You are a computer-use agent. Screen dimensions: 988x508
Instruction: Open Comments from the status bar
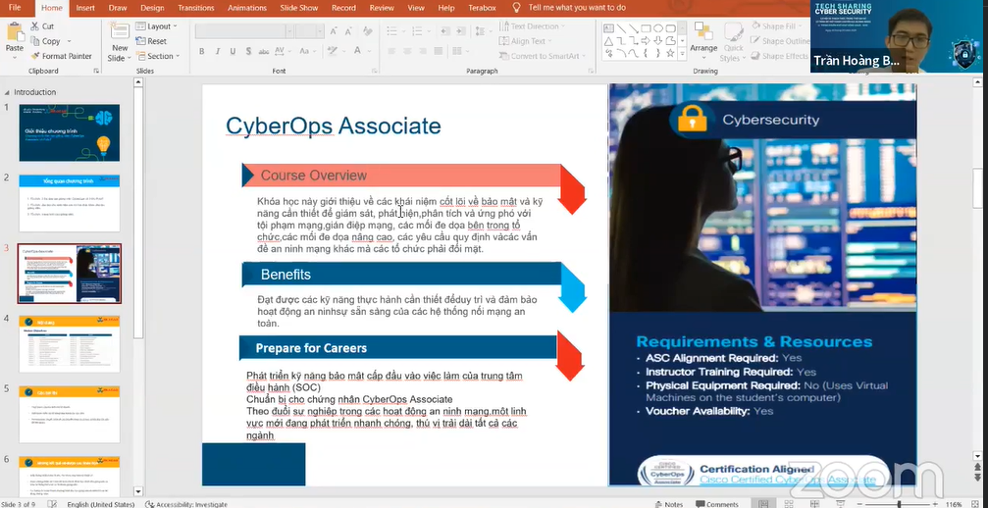pos(717,504)
